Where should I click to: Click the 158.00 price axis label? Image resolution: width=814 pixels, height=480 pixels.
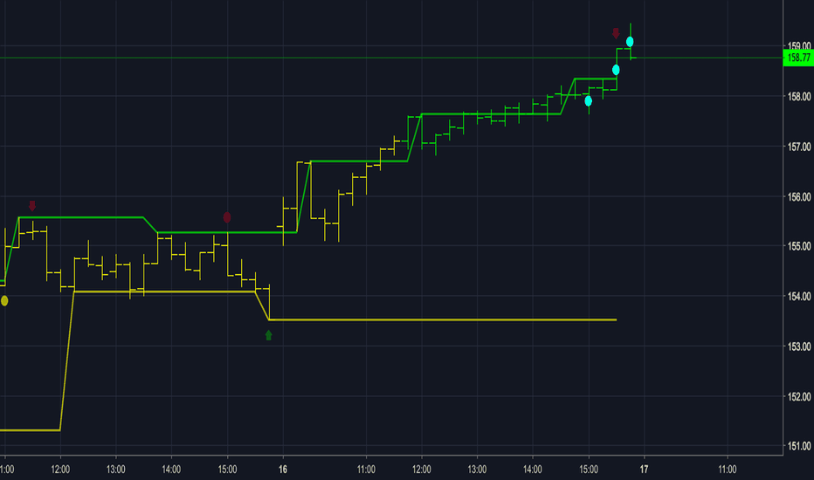point(799,97)
